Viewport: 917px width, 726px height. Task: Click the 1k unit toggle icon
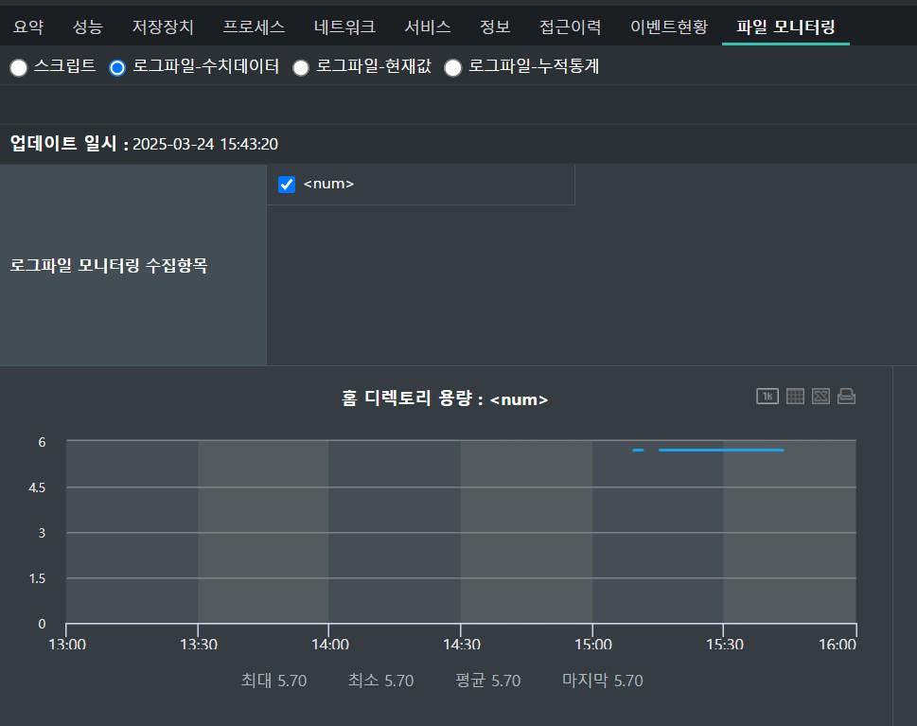[x=767, y=397]
